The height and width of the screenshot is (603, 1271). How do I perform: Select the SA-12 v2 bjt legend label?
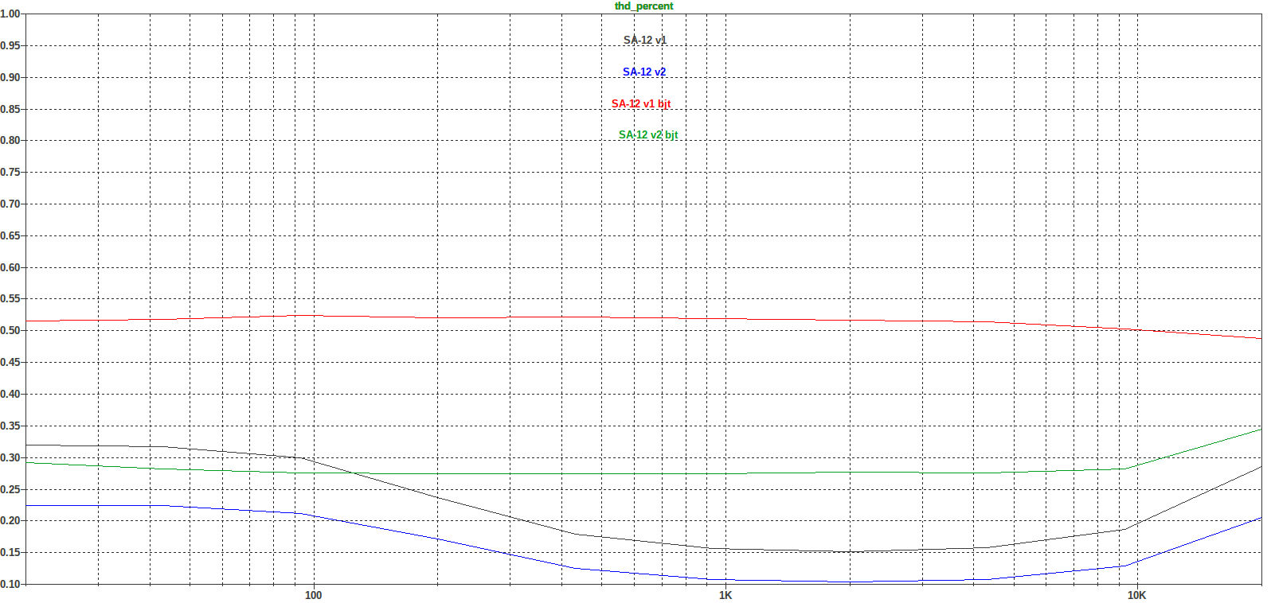click(x=648, y=134)
